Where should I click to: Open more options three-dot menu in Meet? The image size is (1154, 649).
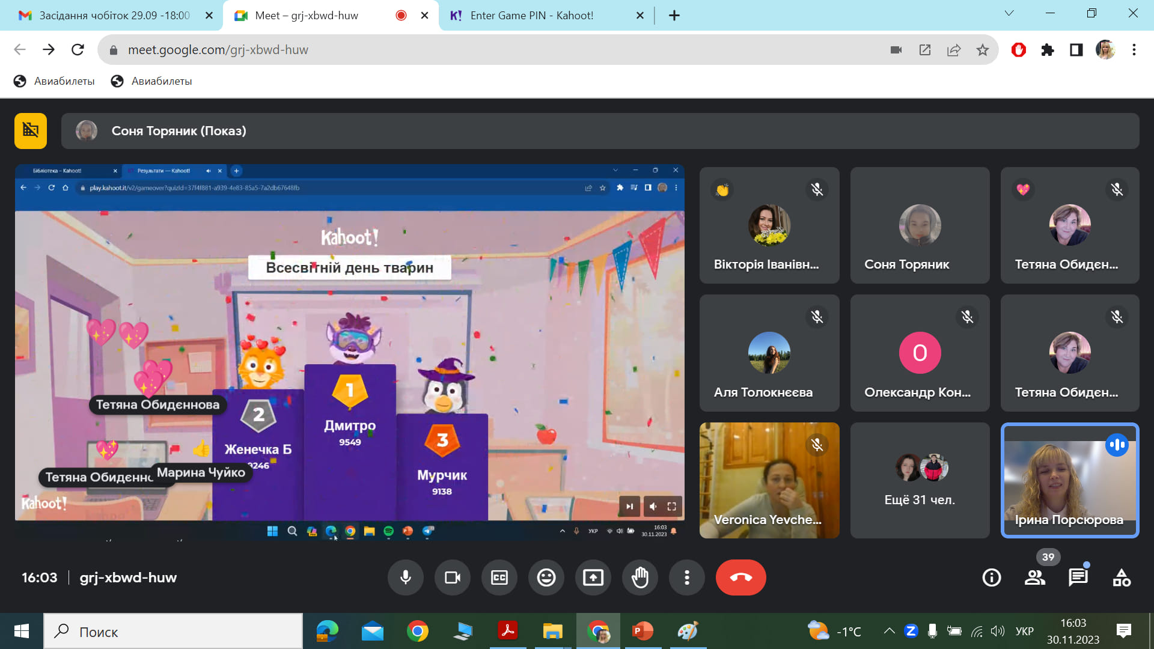(x=687, y=577)
